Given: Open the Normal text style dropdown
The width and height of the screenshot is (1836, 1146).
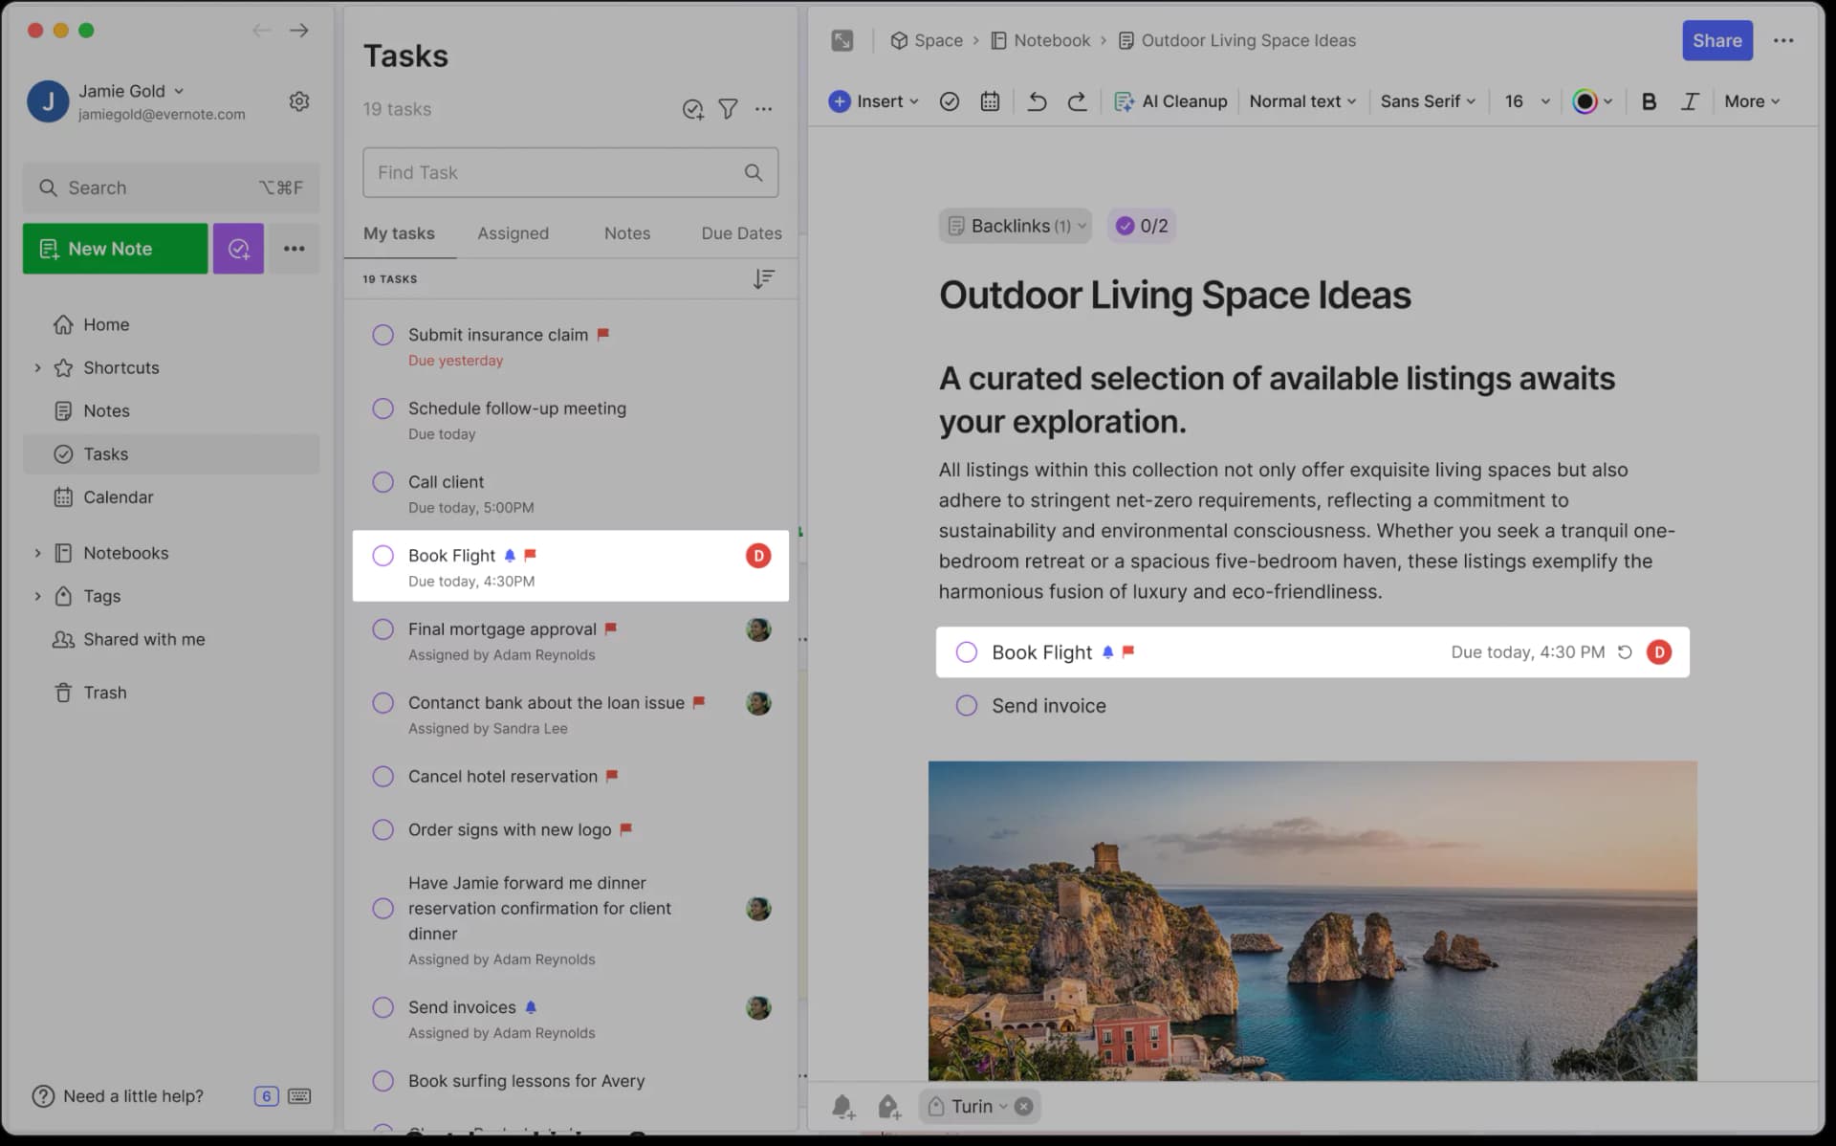Looking at the screenshot, I should coord(1301,100).
